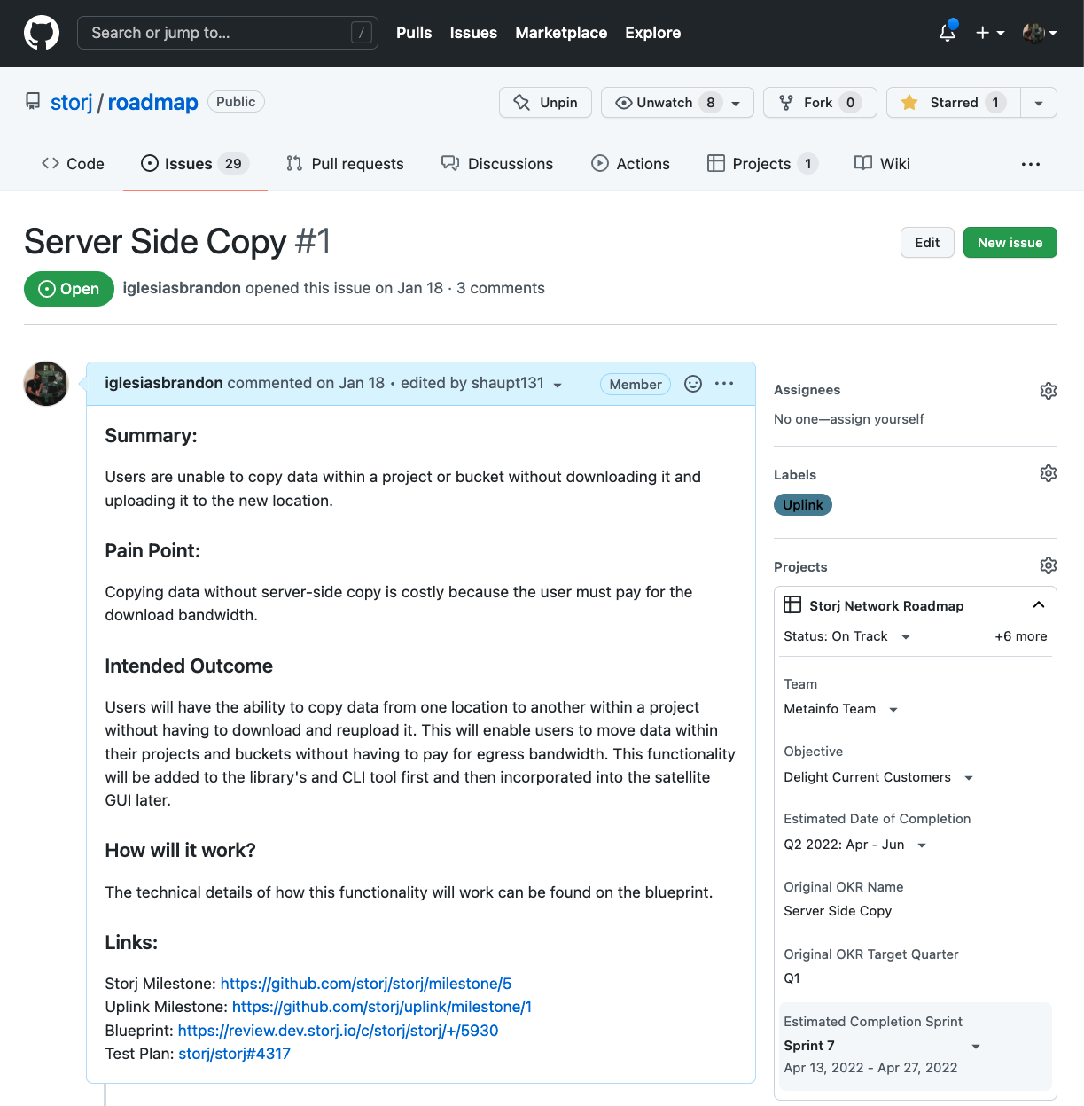
Task: Click the Projects sidebar gear icon
Action: coord(1048,565)
